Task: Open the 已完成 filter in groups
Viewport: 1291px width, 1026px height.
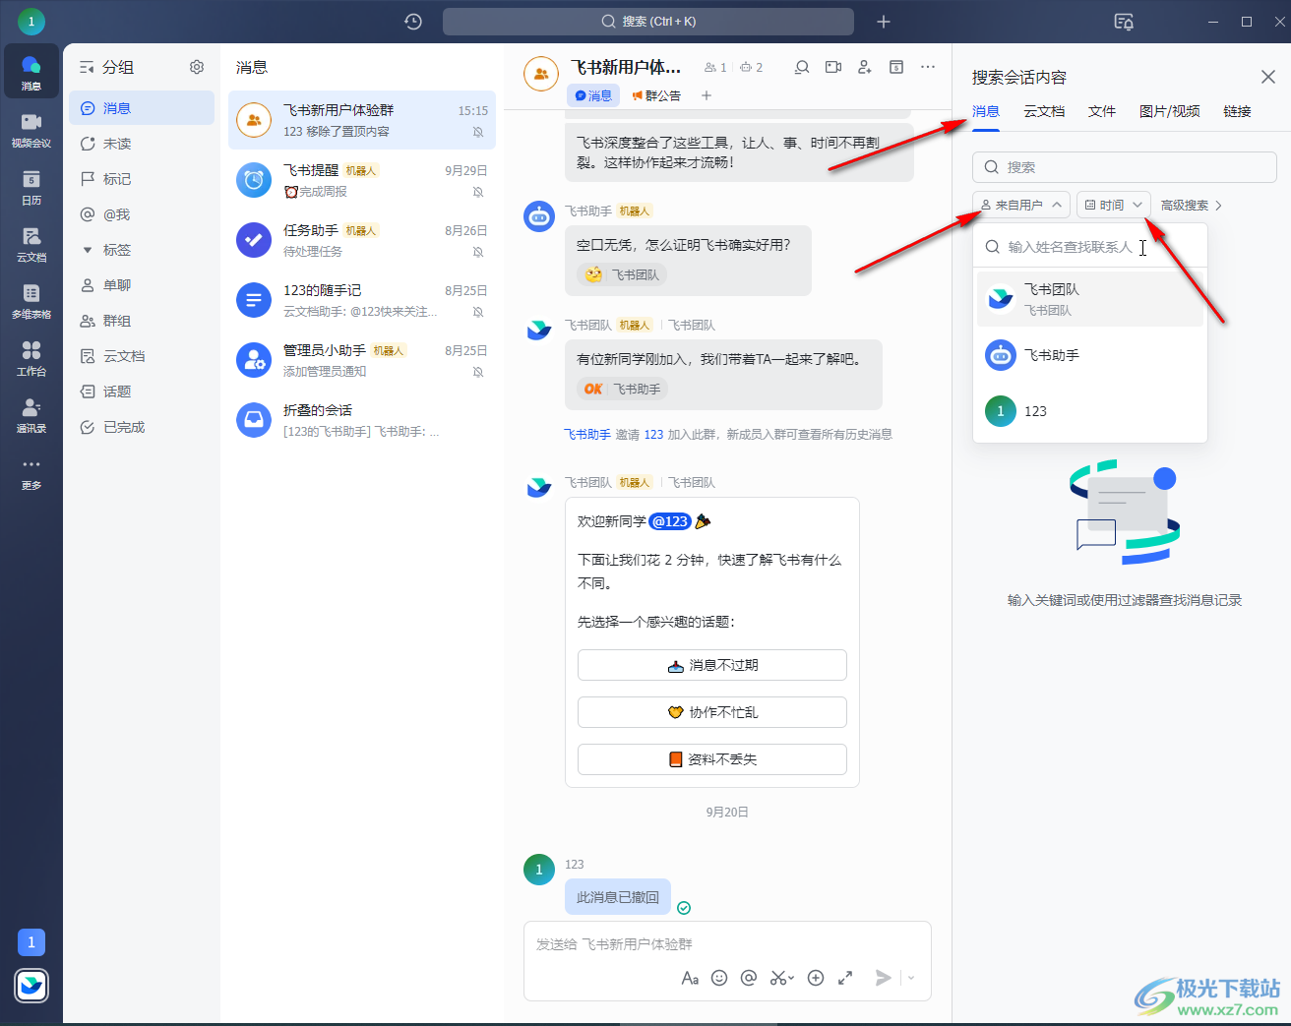Action: [142, 427]
